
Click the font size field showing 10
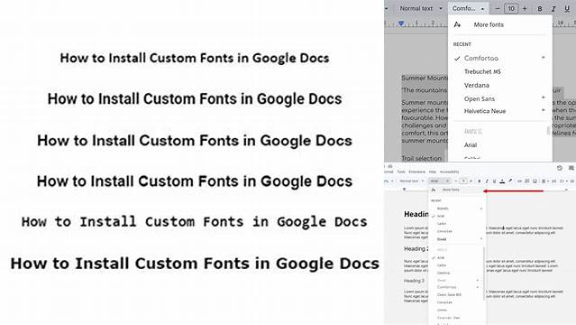(x=511, y=8)
